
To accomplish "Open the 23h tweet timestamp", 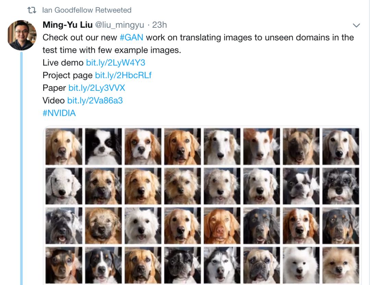I will (x=160, y=25).
